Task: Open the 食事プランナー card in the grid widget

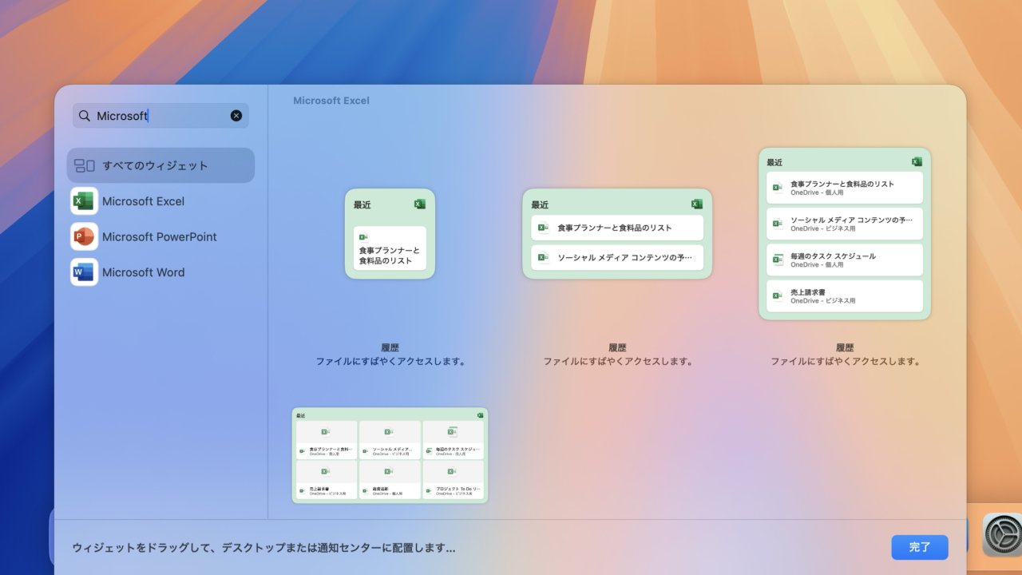Action: pos(327,440)
